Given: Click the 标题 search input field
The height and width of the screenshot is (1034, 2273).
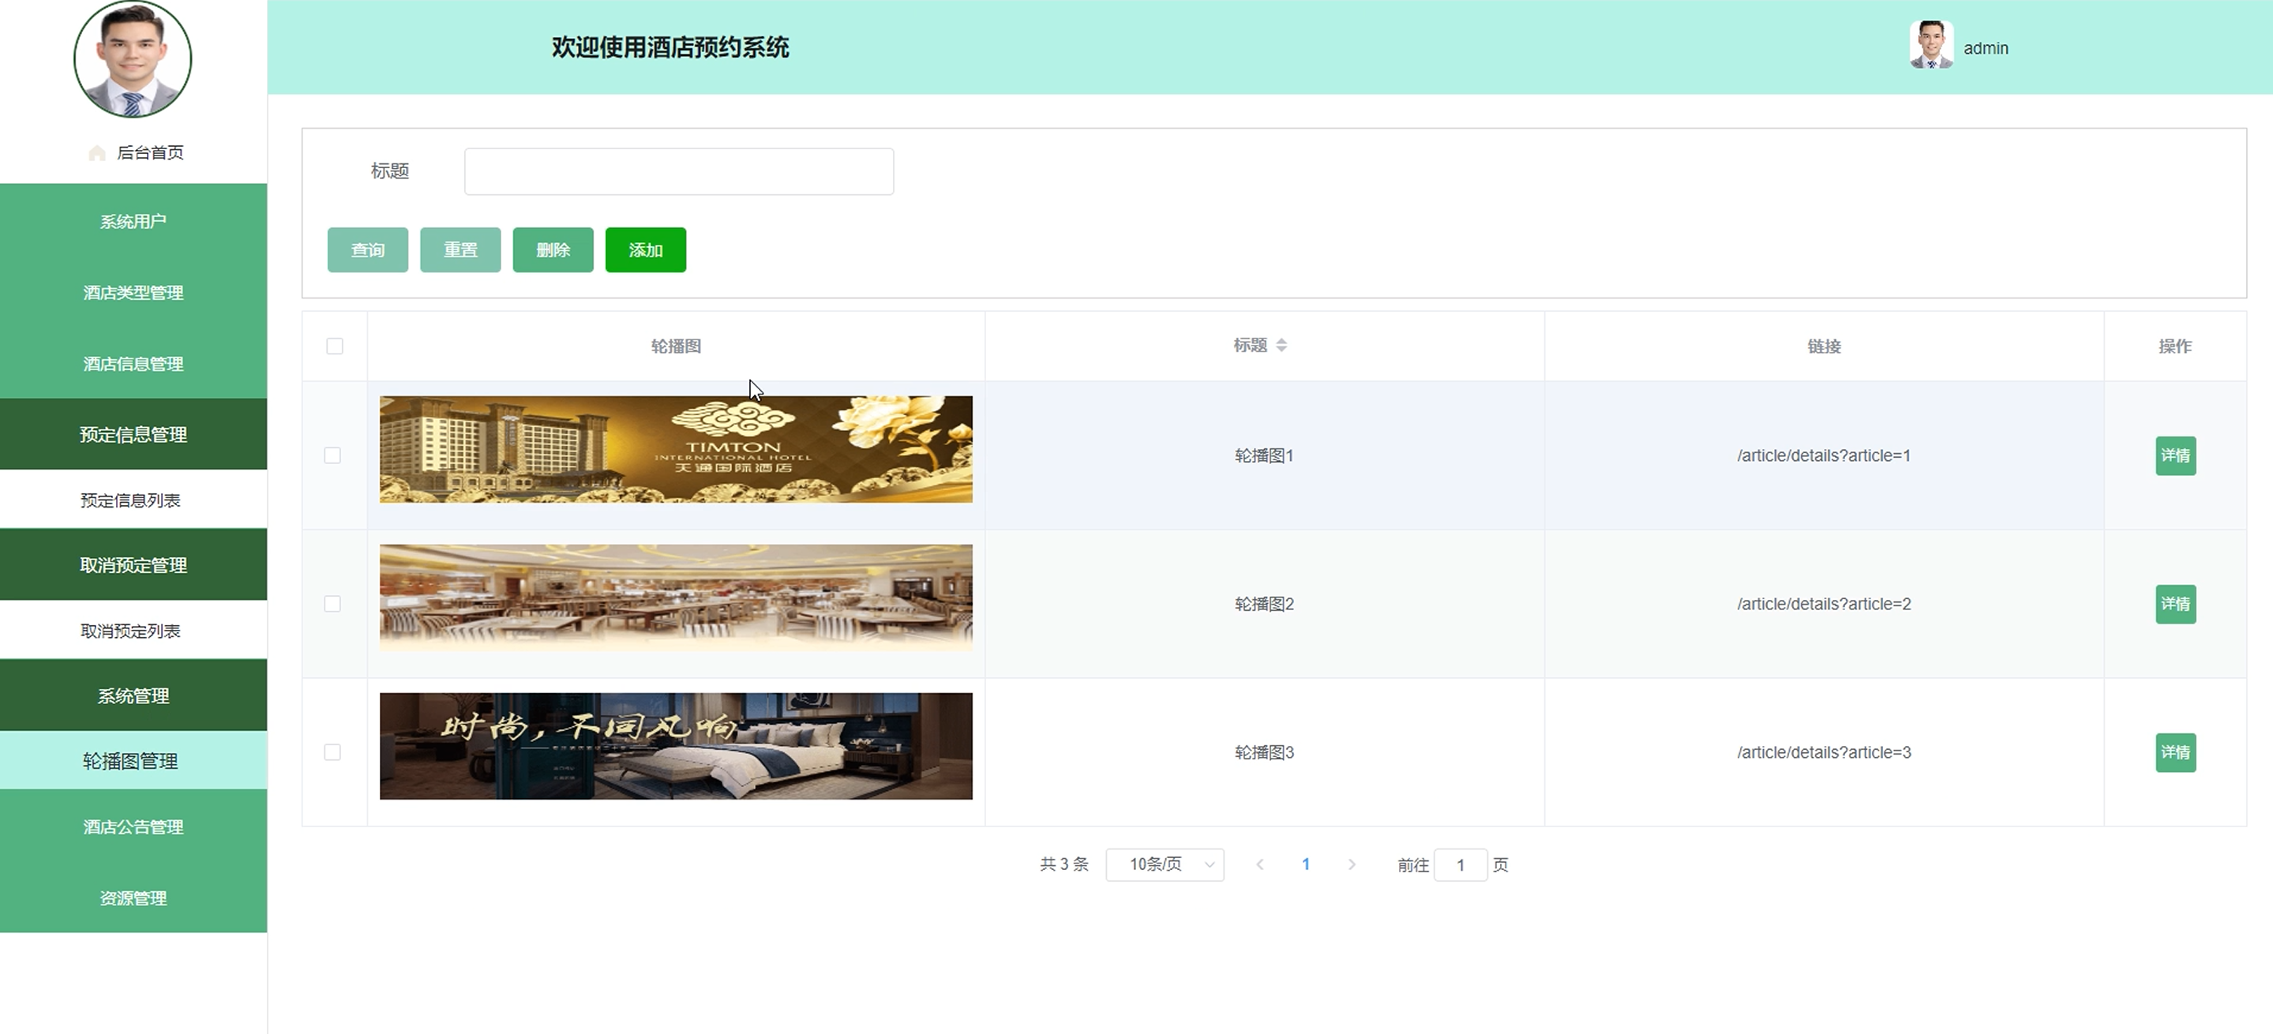Looking at the screenshot, I should tap(678, 171).
